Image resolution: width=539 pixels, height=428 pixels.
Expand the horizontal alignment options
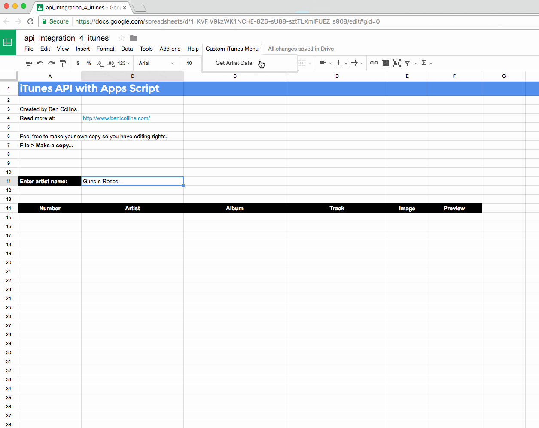[331, 63]
